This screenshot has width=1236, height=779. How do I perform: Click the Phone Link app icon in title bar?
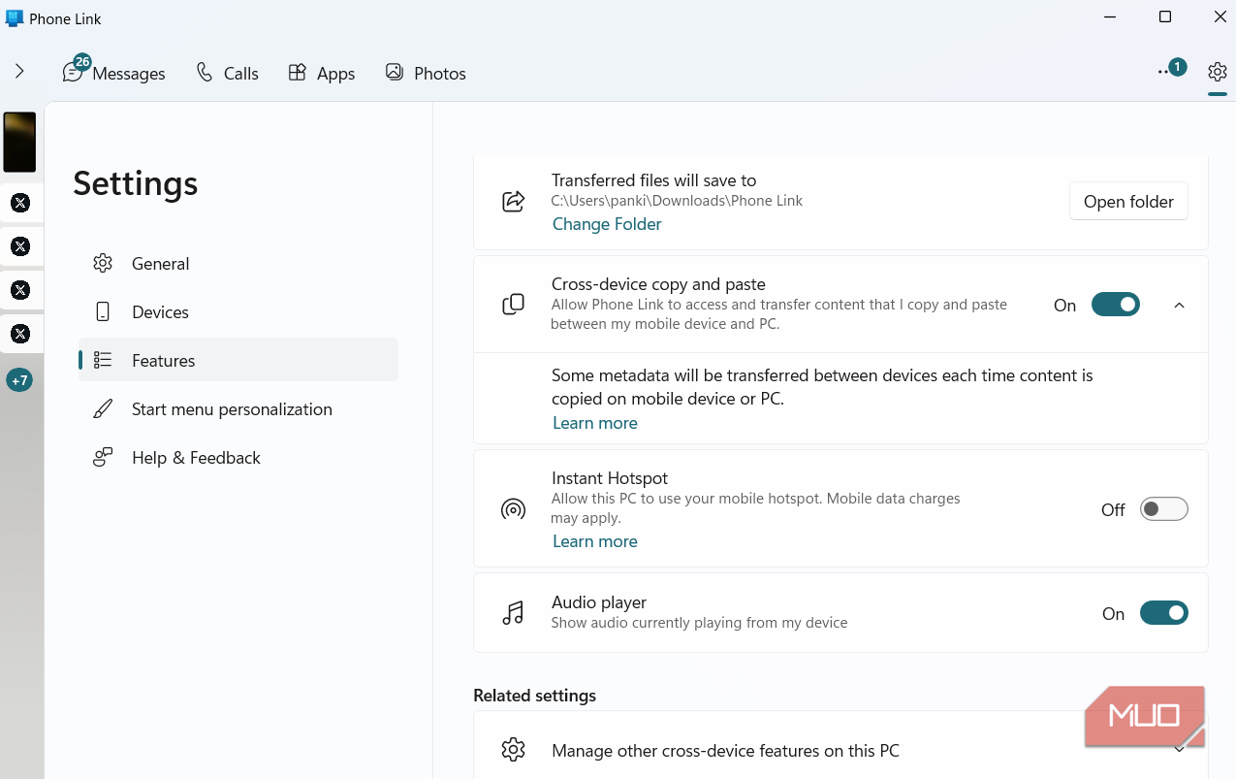(15, 18)
